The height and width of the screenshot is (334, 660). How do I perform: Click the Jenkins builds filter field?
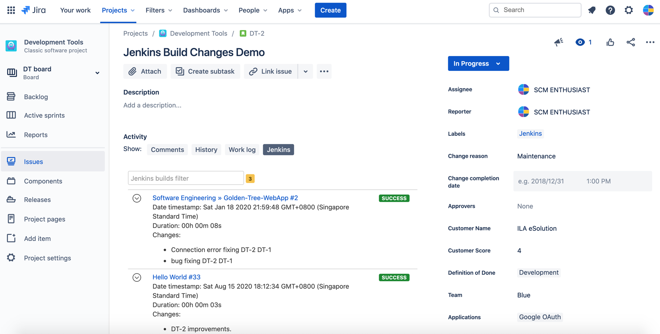(x=185, y=178)
